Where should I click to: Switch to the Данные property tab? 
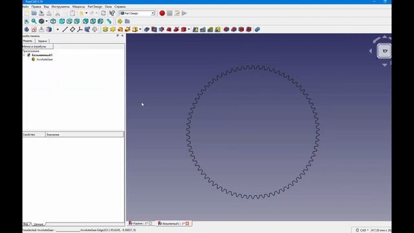(38, 224)
